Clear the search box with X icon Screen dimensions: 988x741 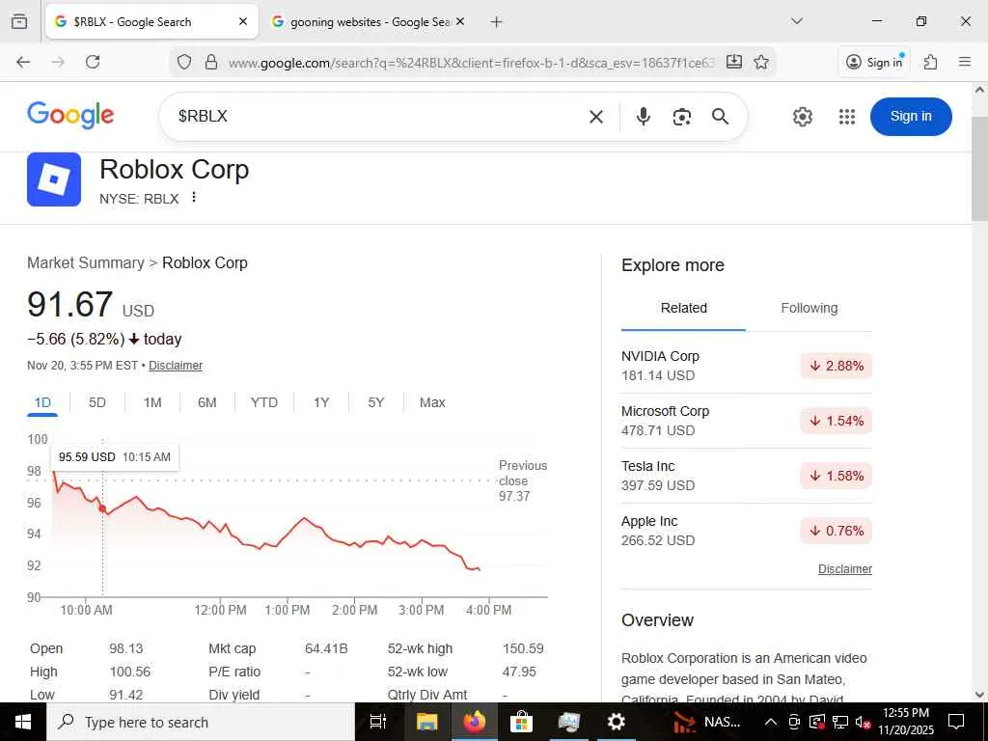coord(596,117)
